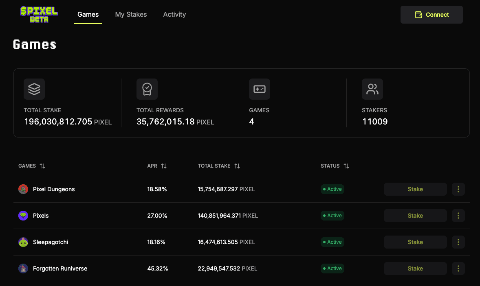
Task: Click the Total Rewards badge icon
Action: click(147, 89)
